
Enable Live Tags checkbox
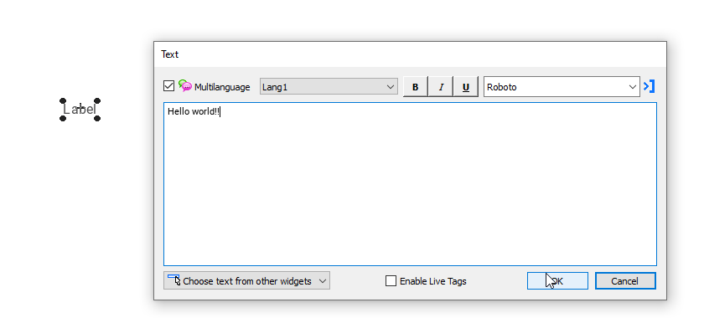point(391,281)
